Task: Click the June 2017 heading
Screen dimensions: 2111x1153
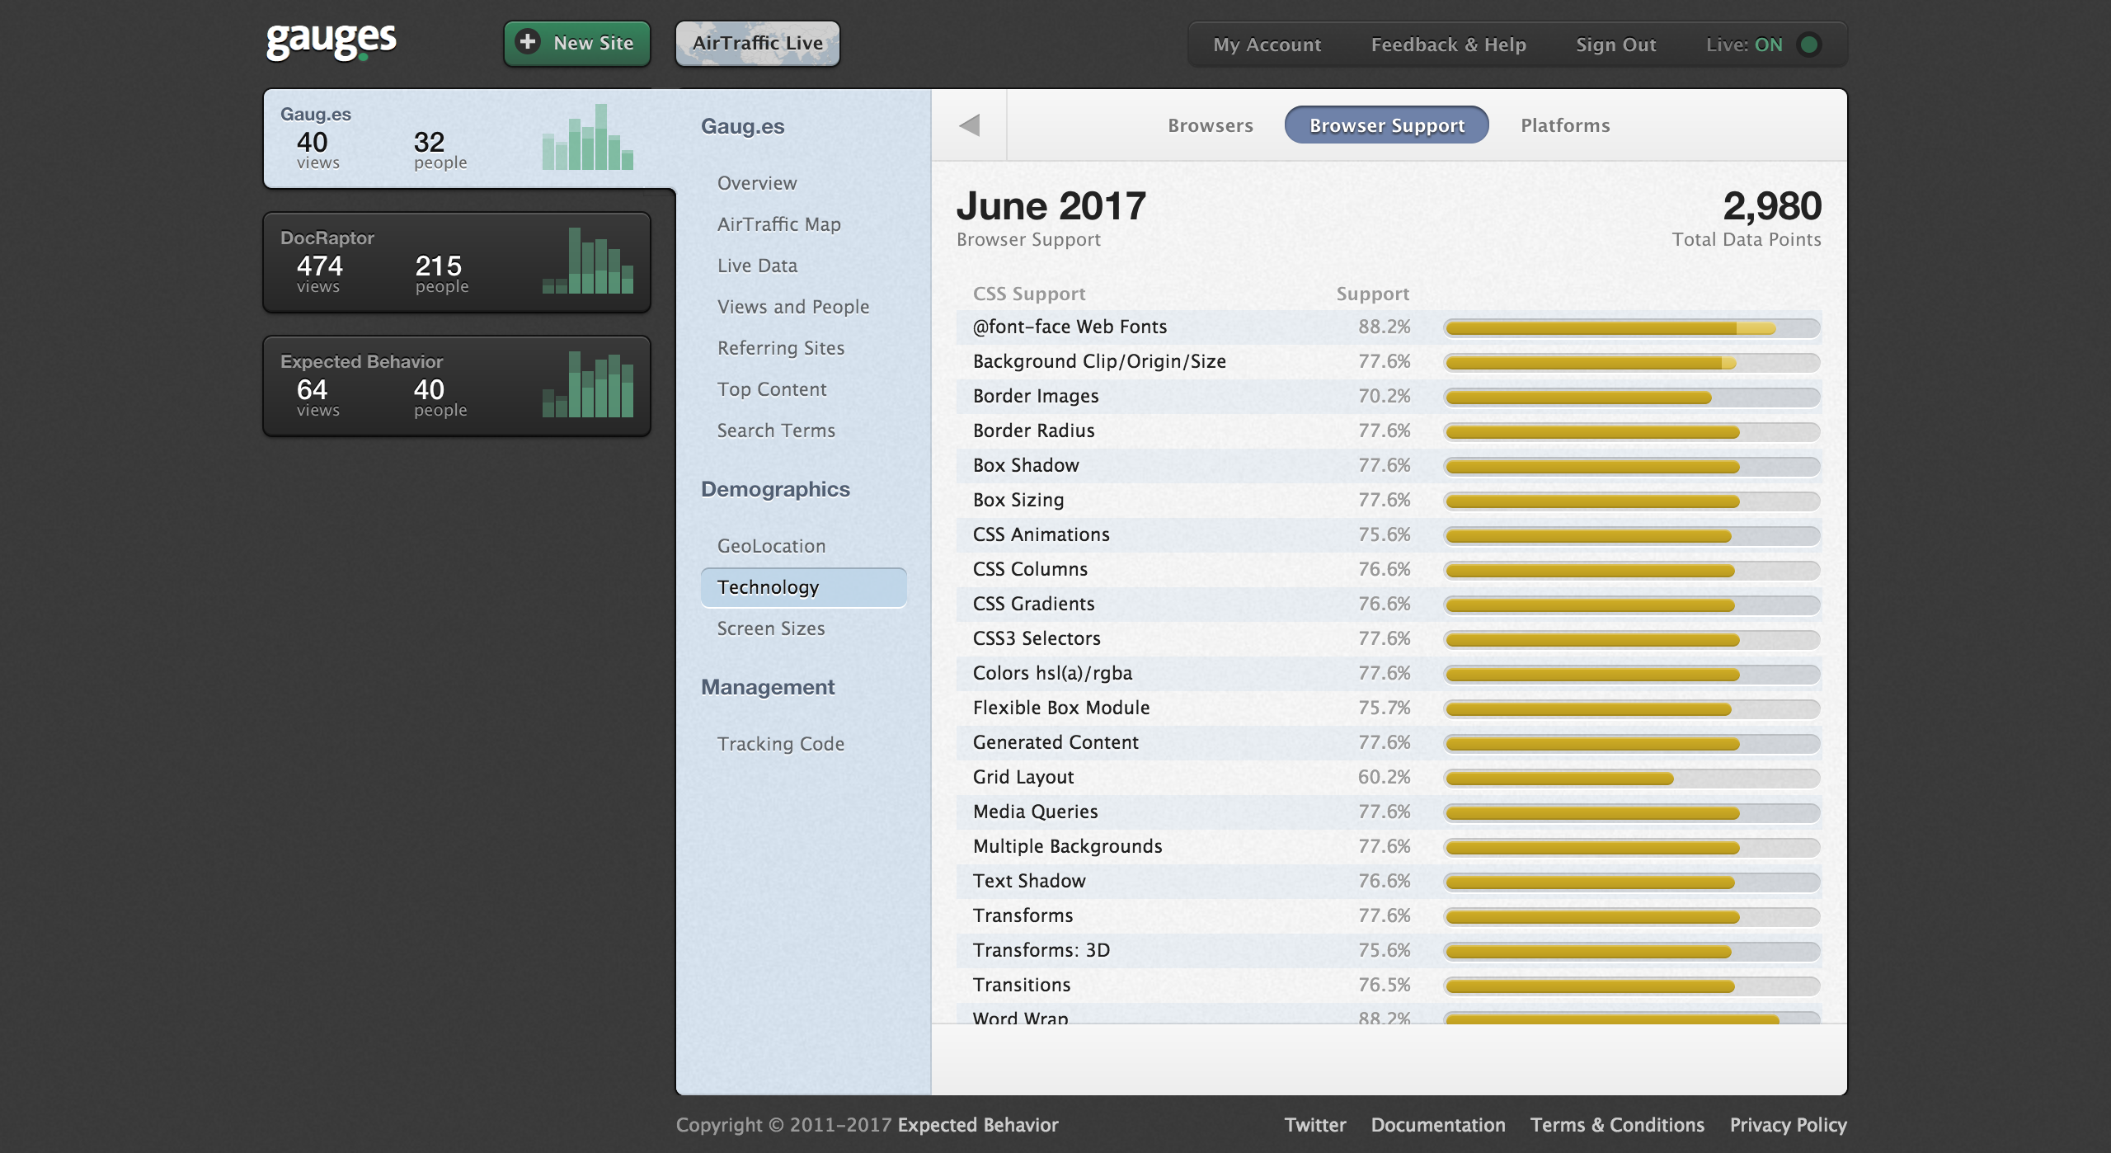Action: point(1051,206)
